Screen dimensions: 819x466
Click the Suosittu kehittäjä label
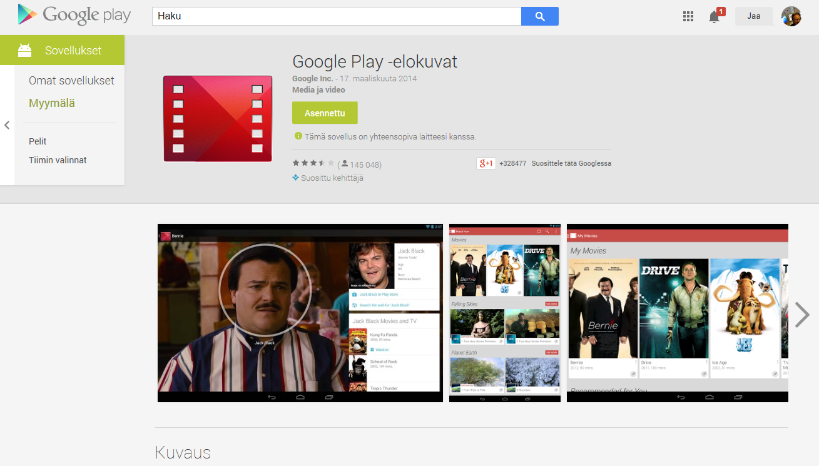(x=332, y=178)
